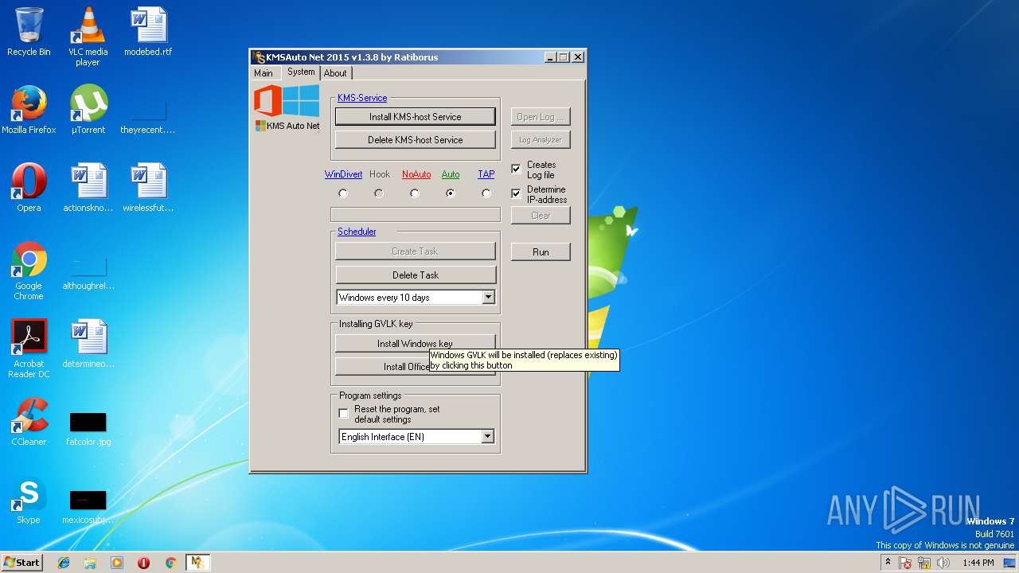Open the KMS-Service link
This screenshot has width=1019, height=573.
coord(362,98)
